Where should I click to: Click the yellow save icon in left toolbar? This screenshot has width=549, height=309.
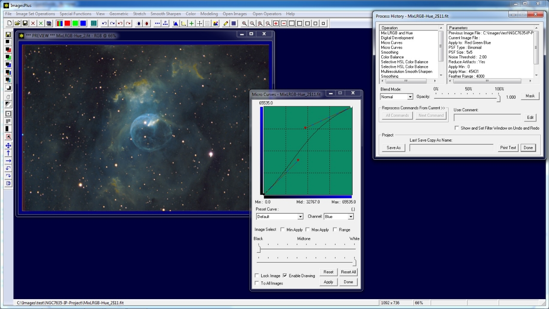[x=8, y=35]
